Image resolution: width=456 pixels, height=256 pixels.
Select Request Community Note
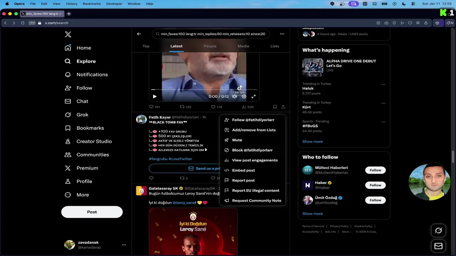click(x=253, y=201)
